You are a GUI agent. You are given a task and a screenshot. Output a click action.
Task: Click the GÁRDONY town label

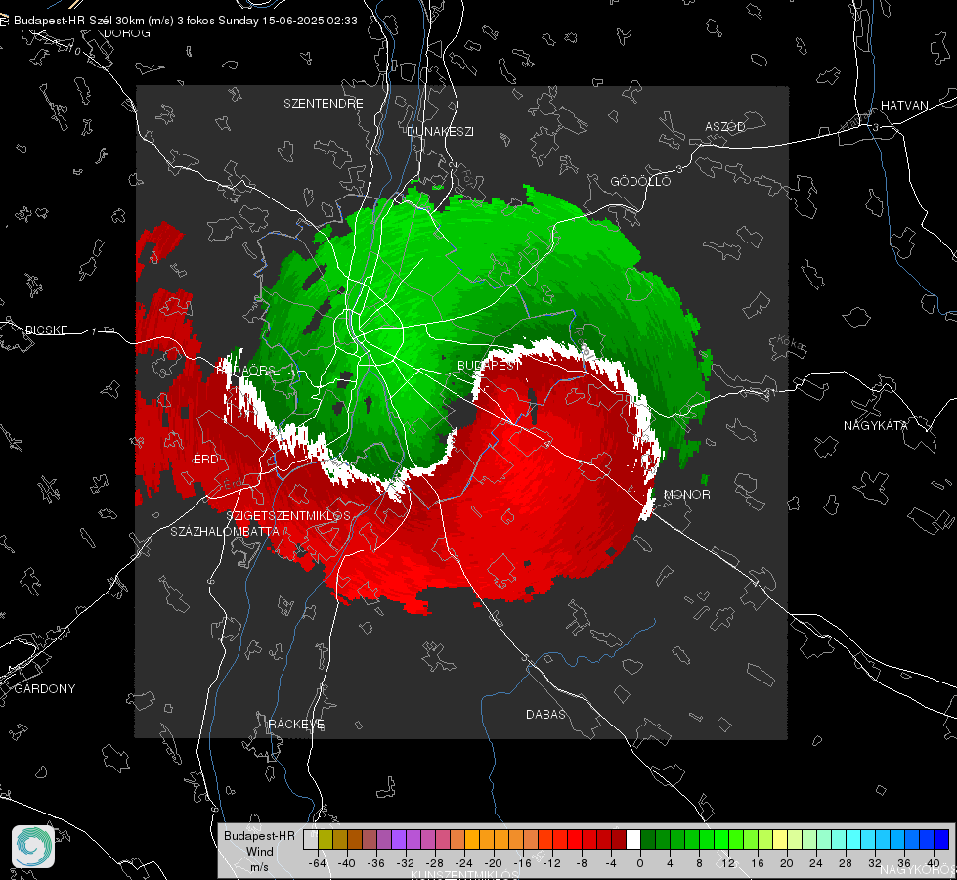pyautogui.click(x=45, y=689)
